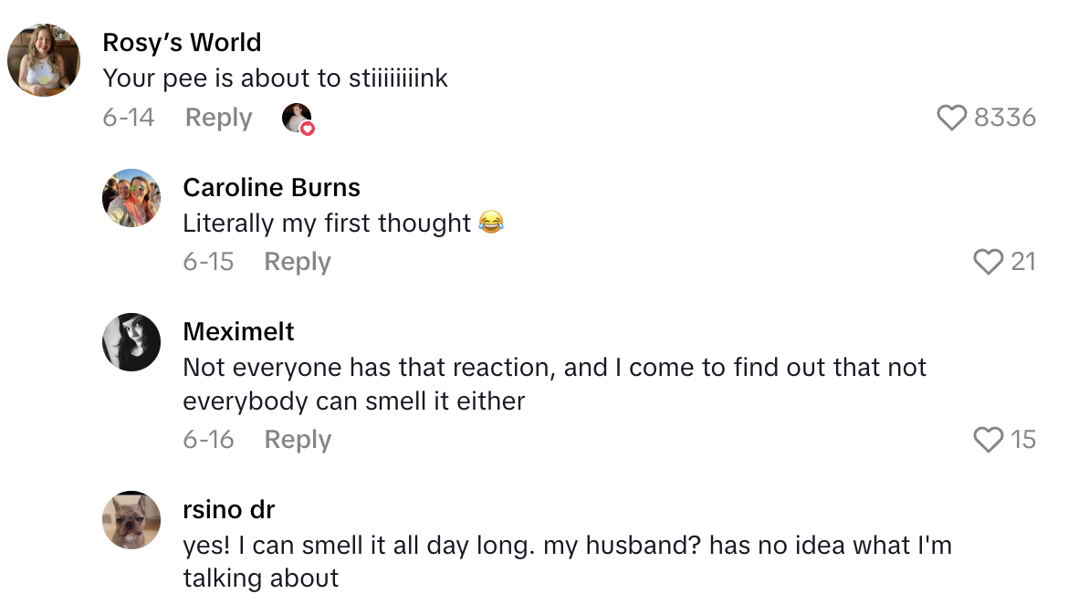Like Rosy's World comment with heart icon
This screenshot has height=604, width=1068.
[952, 118]
